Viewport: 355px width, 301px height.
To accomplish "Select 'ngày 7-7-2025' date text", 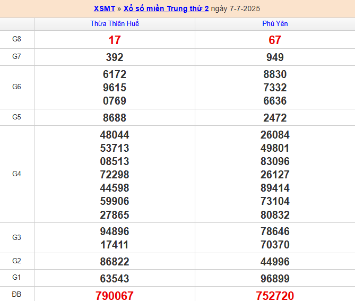I will pyautogui.click(x=236, y=8).
